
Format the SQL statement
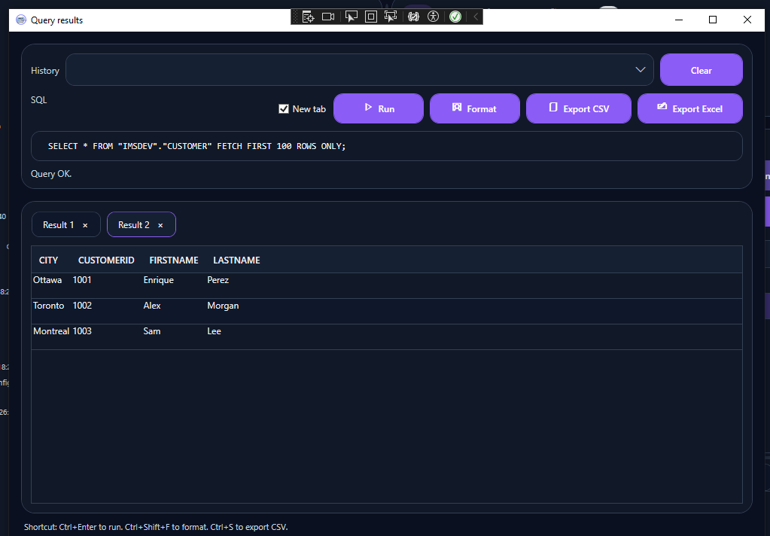pyautogui.click(x=475, y=108)
